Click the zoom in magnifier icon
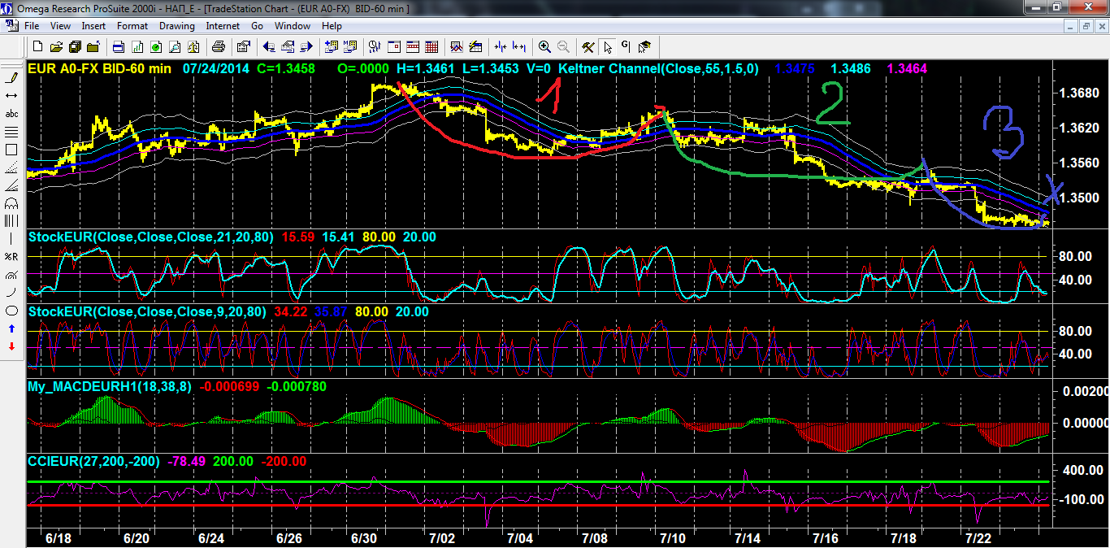 pyautogui.click(x=544, y=46)
